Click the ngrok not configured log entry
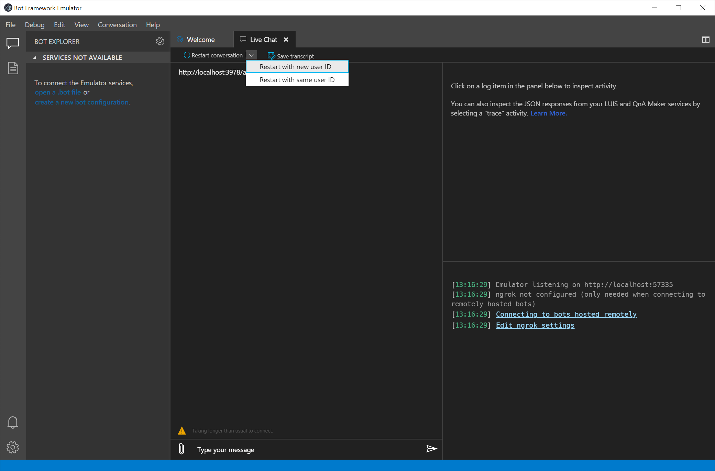Image resolution: width=715 pixels, height=471 pixels. tap(578, 299)
